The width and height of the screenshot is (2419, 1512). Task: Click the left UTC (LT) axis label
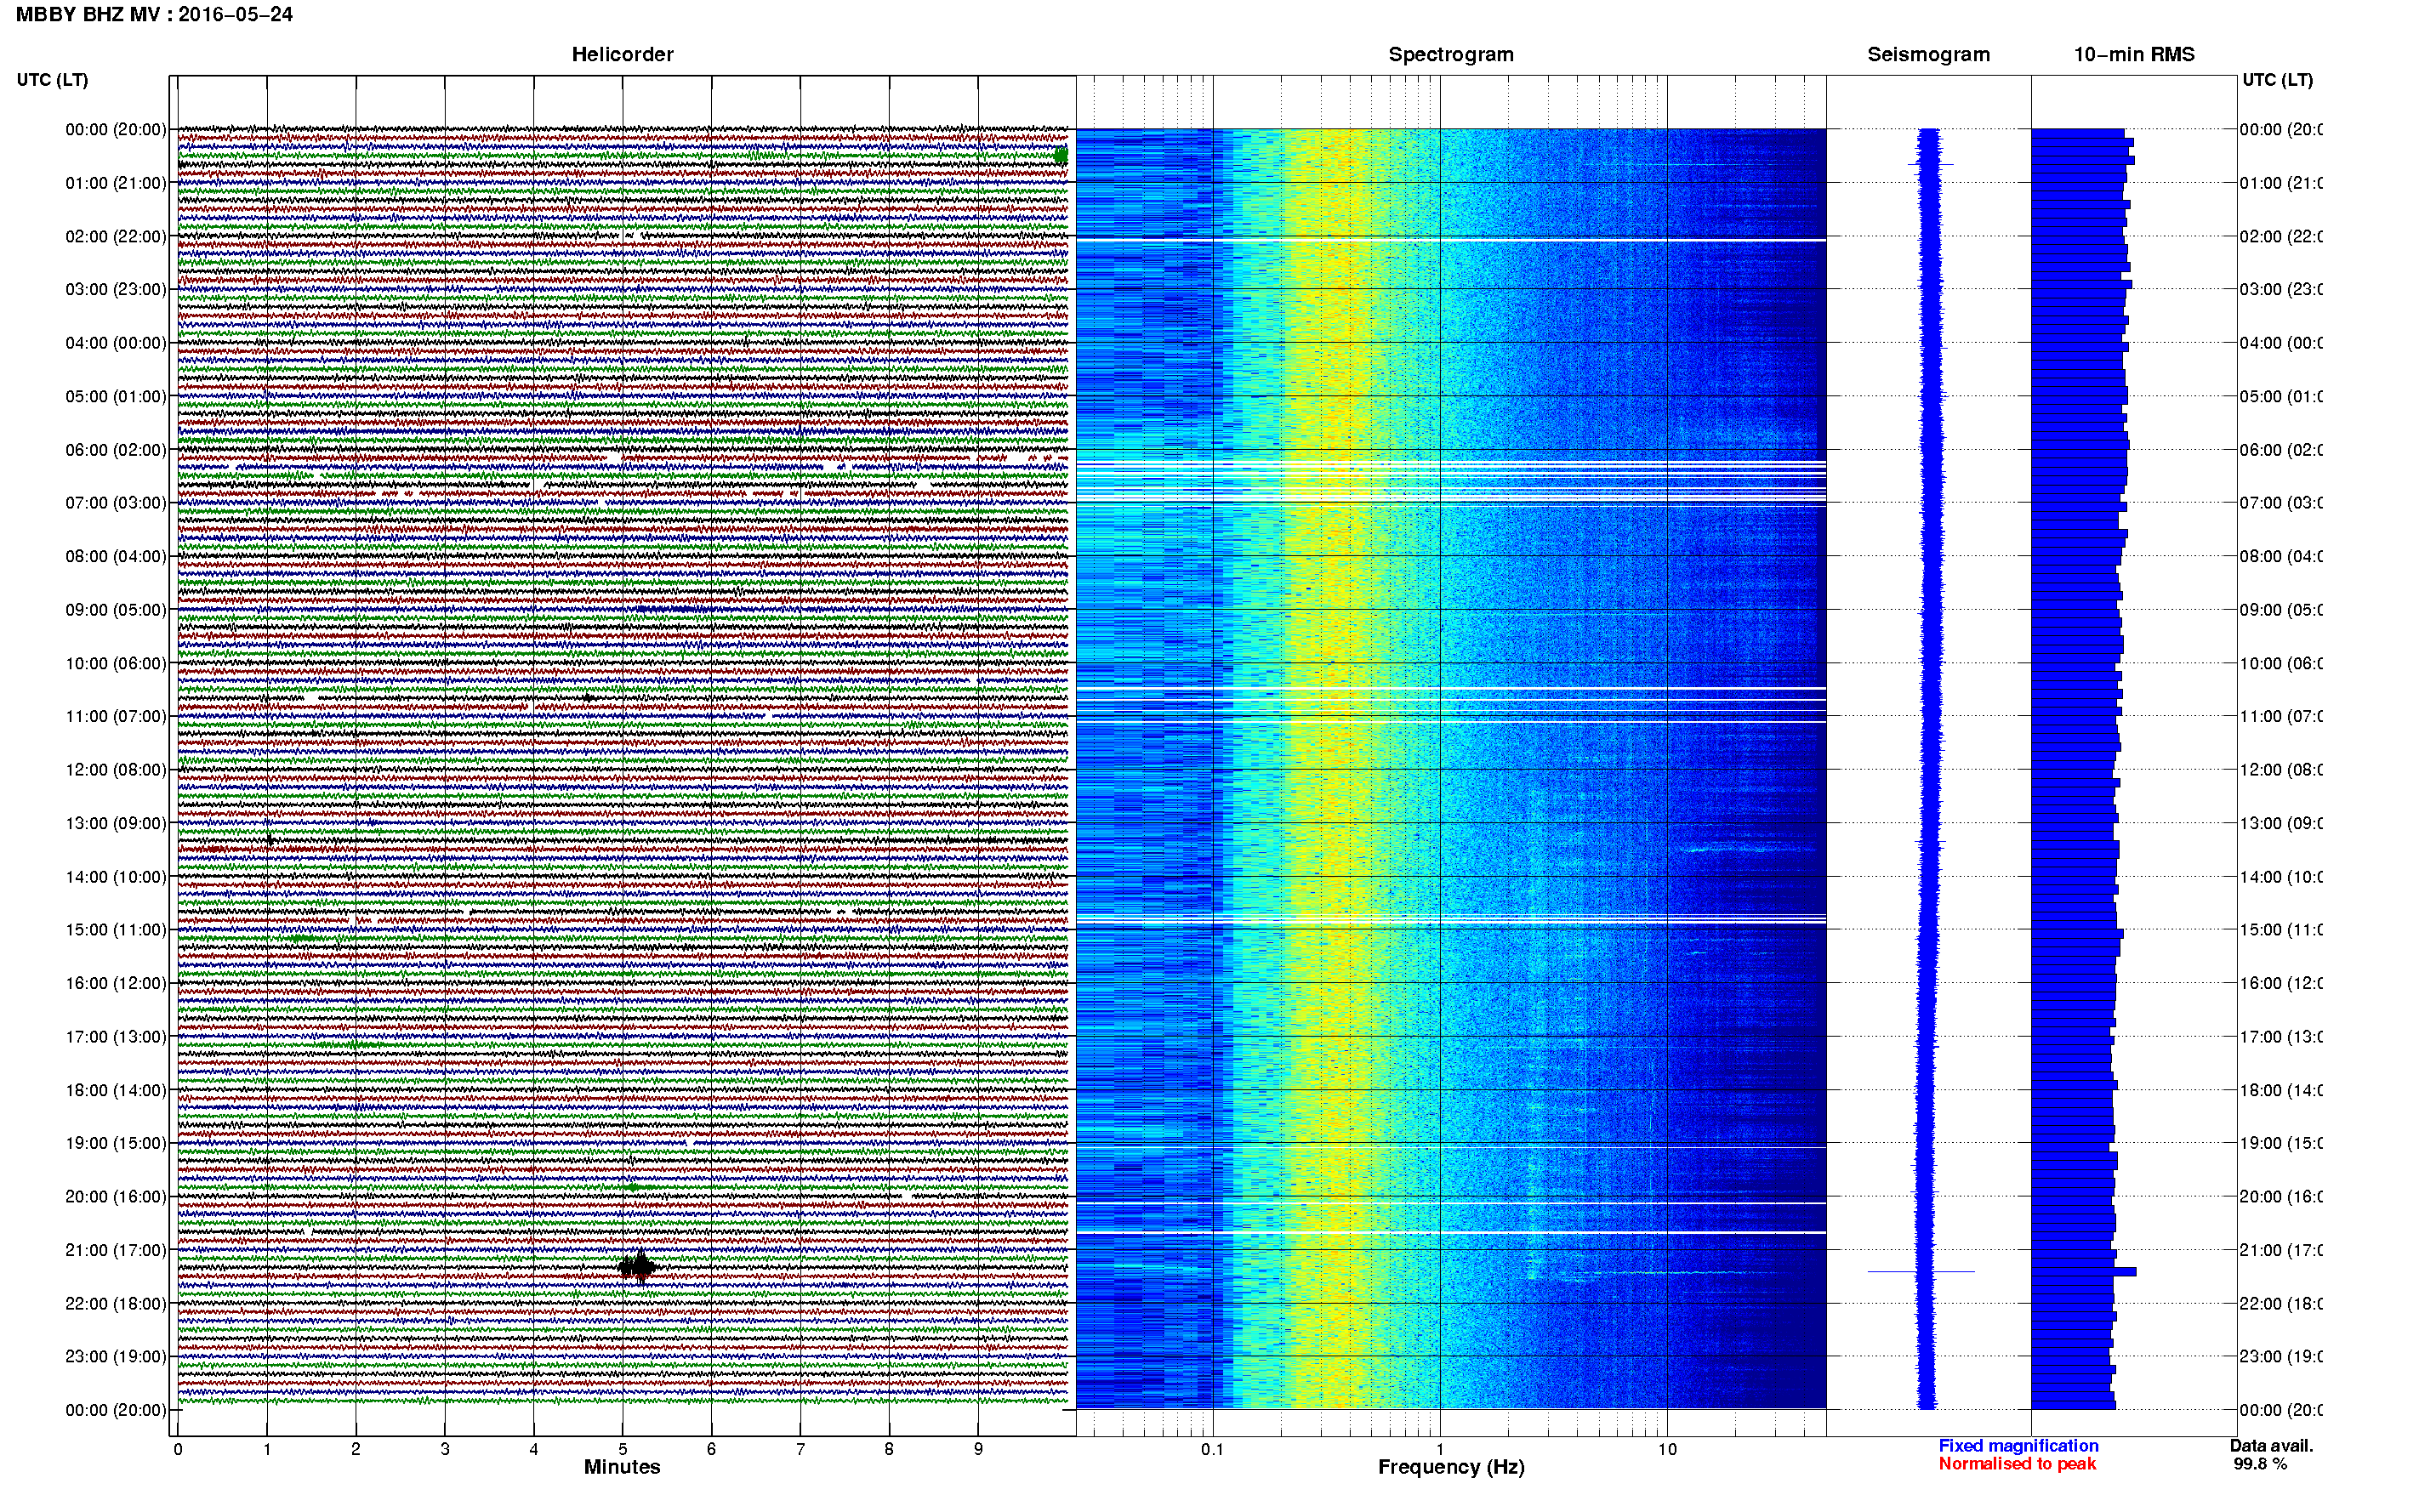click(52, 80)
